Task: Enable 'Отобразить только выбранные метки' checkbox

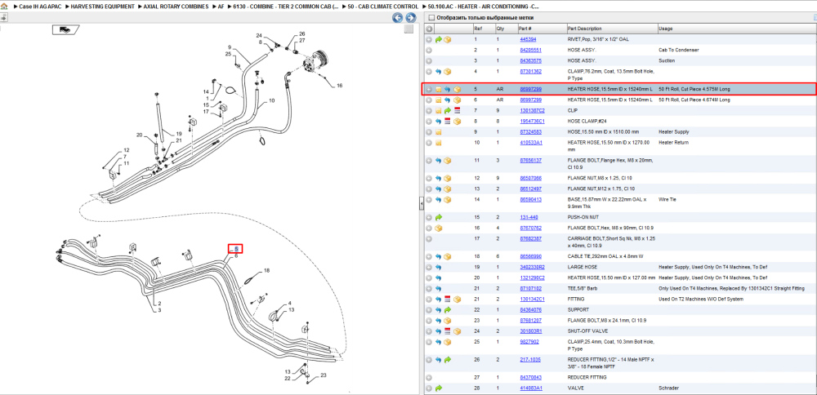Action: pyautogui.click(x=431, y=18)
